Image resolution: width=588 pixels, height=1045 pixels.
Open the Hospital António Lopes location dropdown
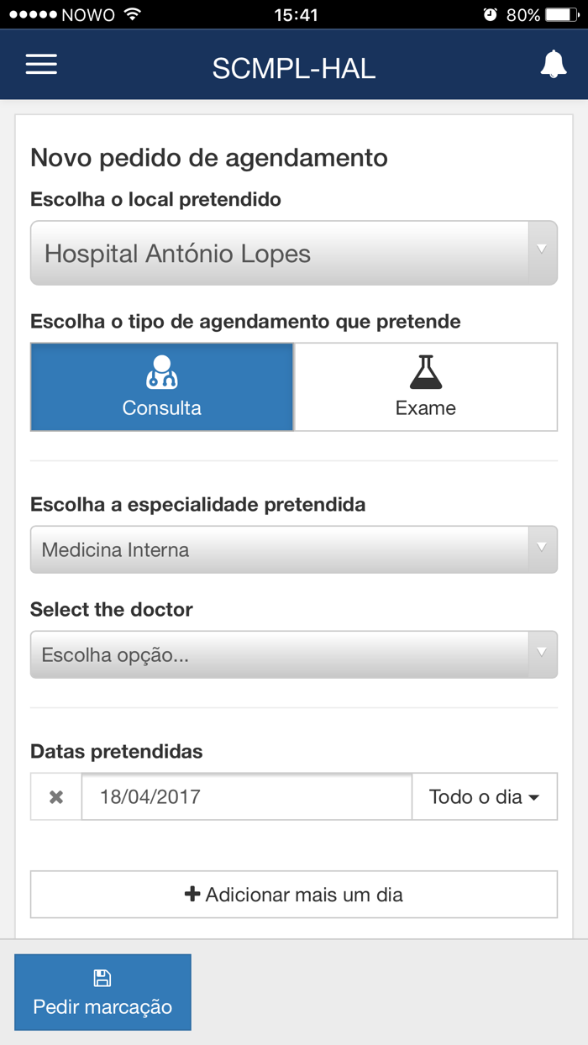(x=294, y=254)
